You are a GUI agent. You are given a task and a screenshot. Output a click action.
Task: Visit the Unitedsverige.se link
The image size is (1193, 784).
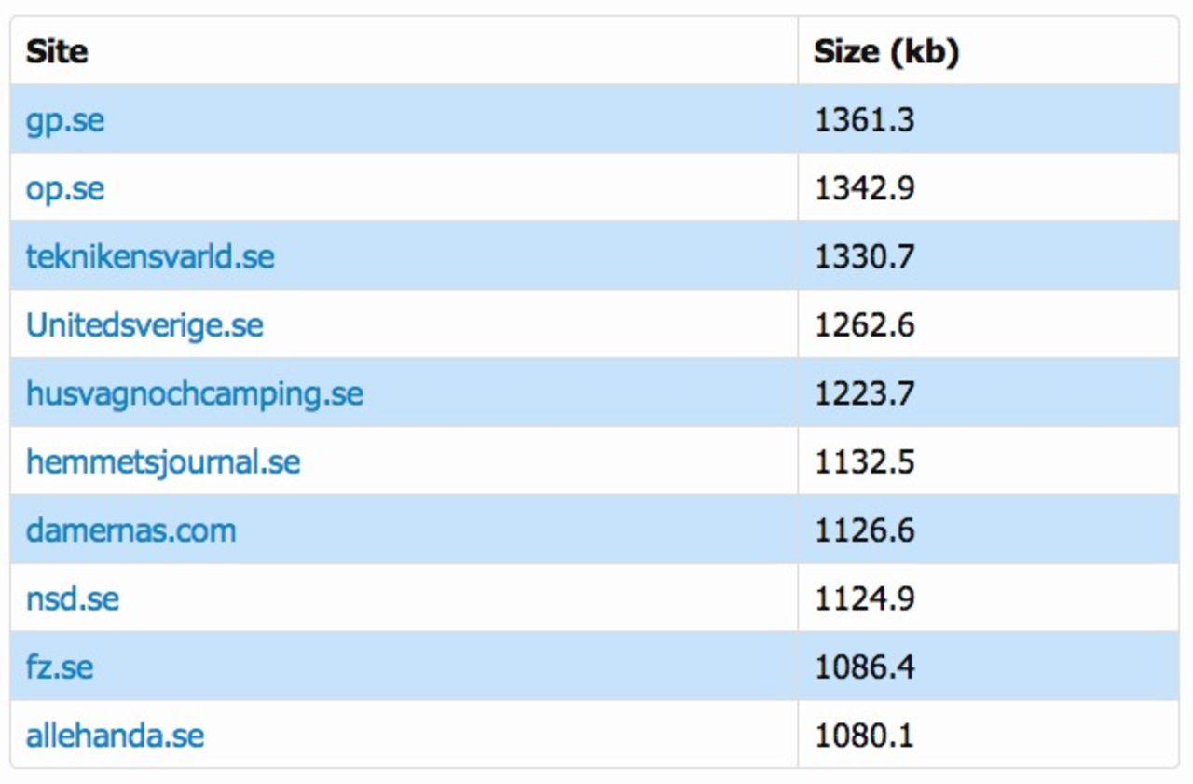(x=144, y=325)
